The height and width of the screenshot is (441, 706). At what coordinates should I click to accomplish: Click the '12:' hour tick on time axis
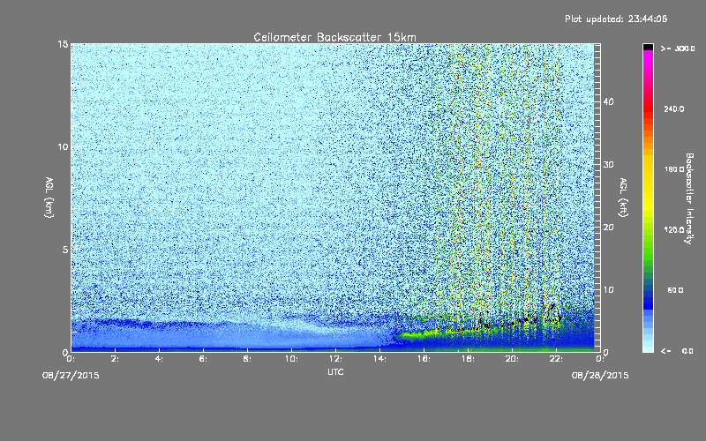(x=335, y=359)
